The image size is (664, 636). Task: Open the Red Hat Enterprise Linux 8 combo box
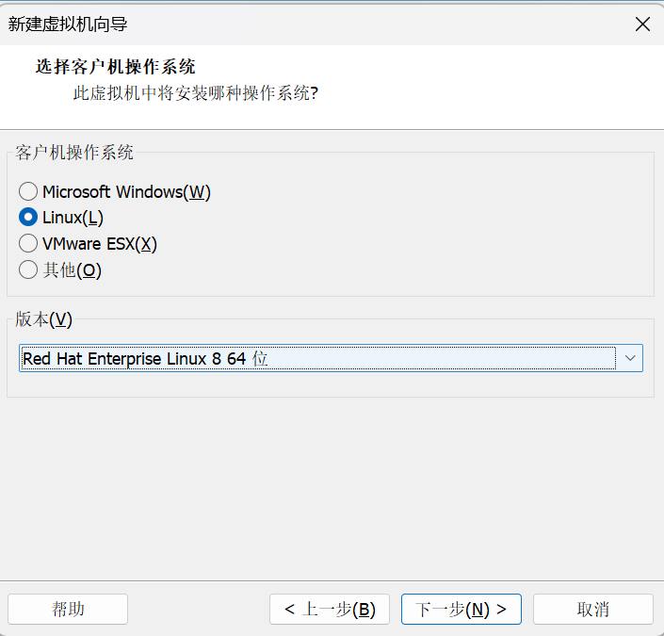click(x=331, y=358)
